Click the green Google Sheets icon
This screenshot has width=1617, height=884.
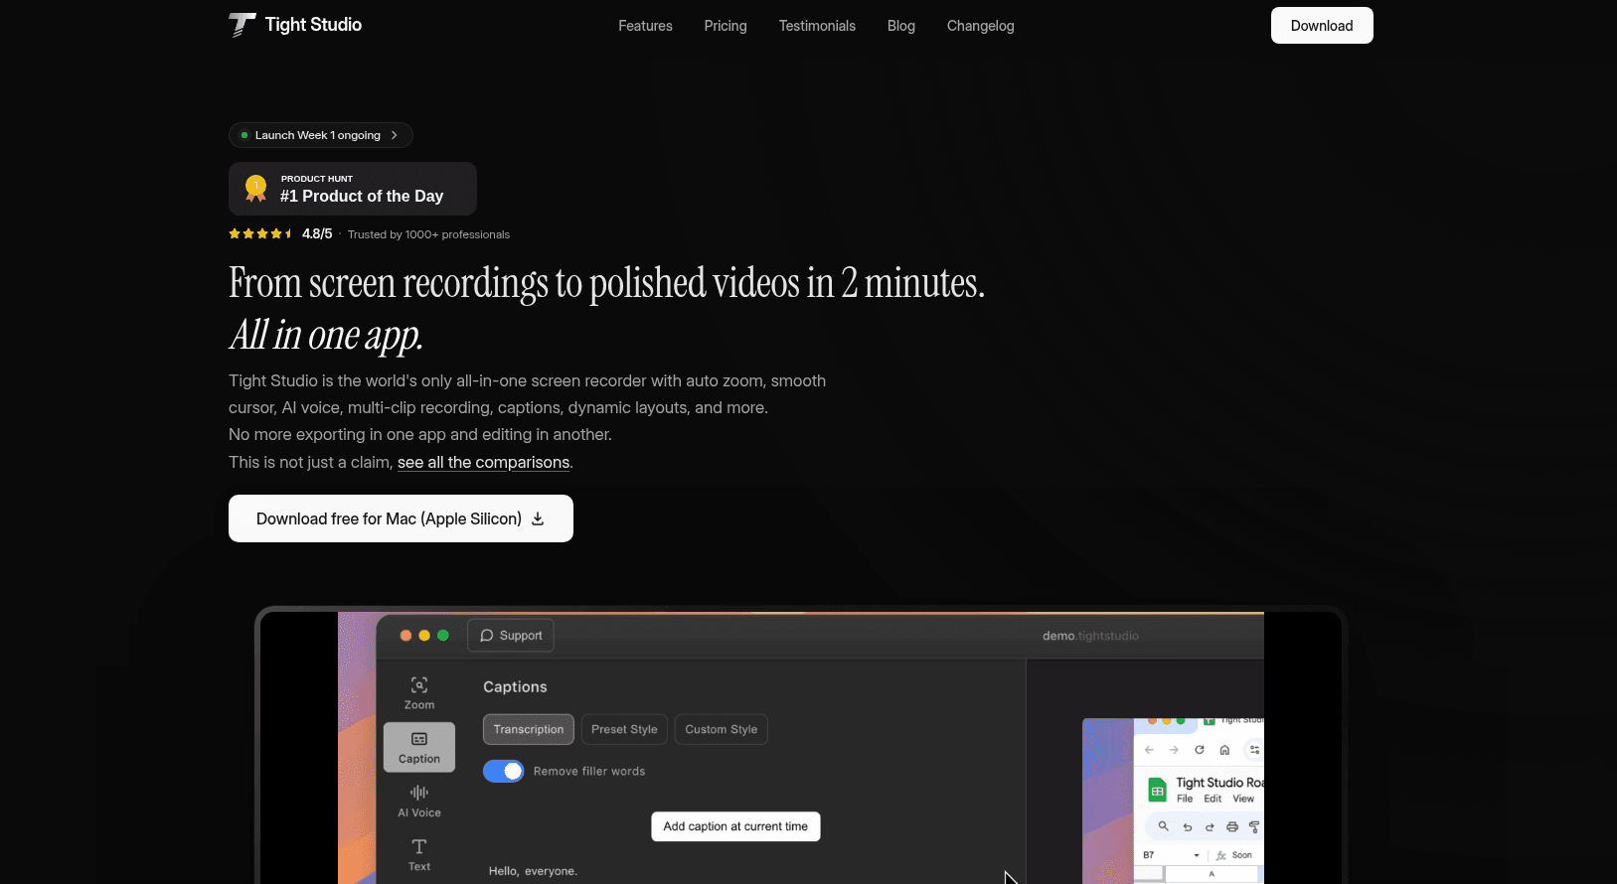(x=1158, y=791)
